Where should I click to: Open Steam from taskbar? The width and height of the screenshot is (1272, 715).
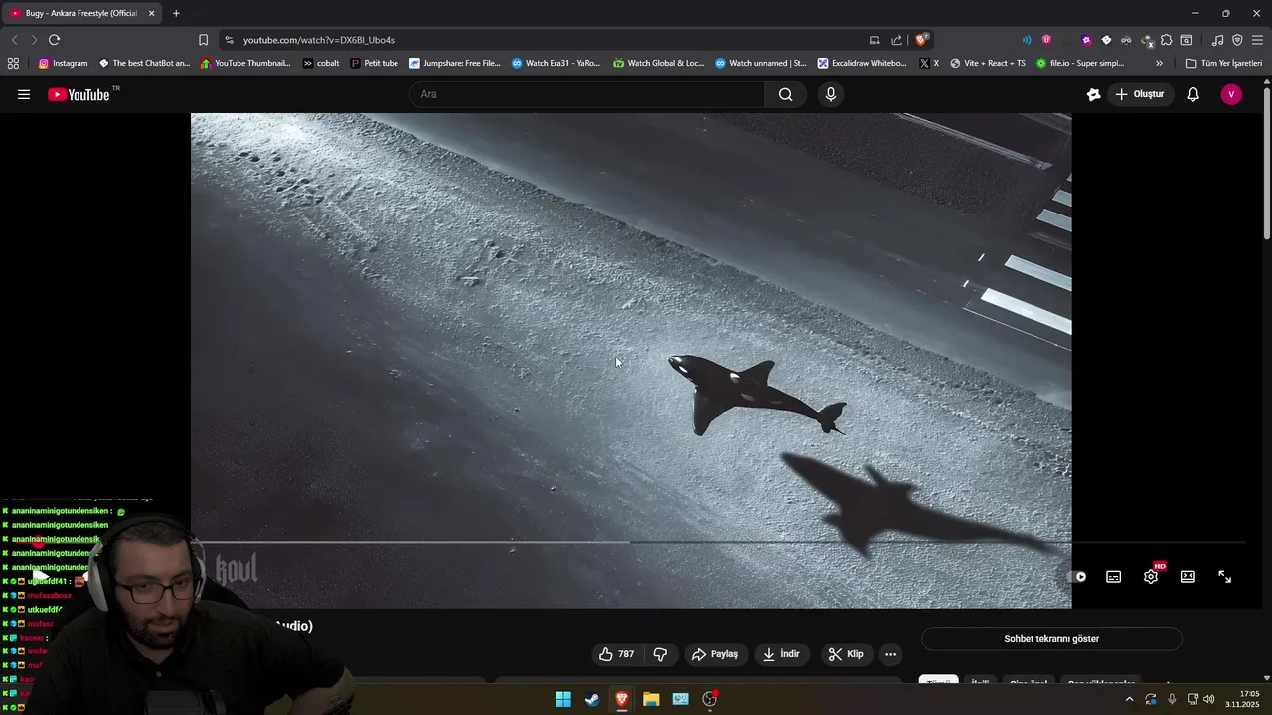click(x=592, y=699)
